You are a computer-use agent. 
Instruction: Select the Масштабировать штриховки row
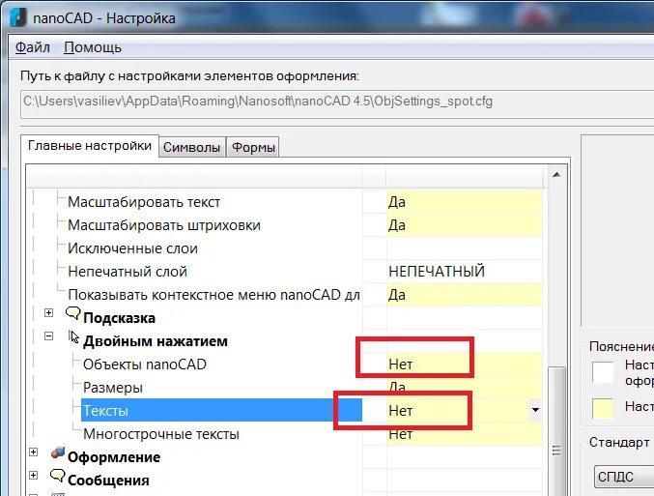(x=284, y=225)
